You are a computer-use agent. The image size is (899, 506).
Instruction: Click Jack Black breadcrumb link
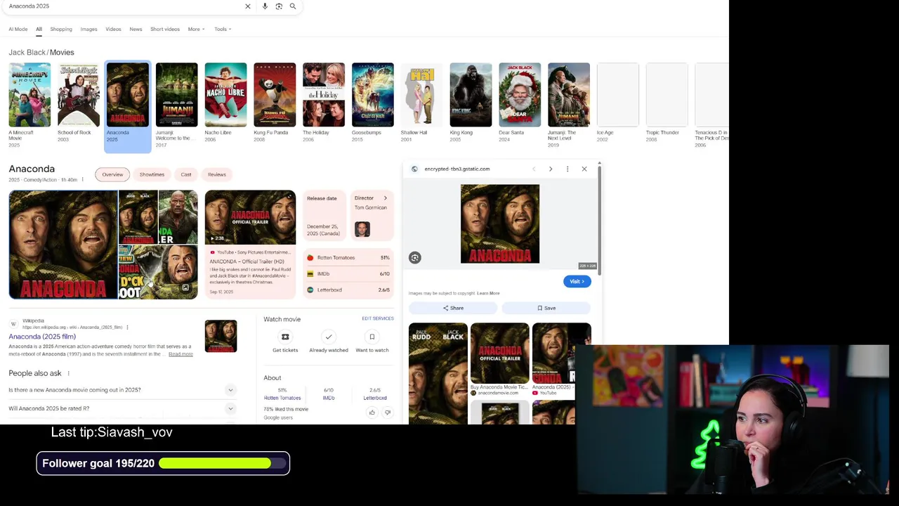coord(27,52)
